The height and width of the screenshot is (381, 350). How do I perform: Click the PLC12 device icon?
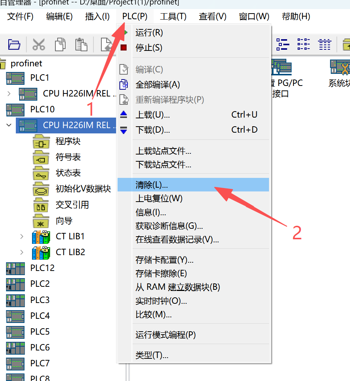15,268
